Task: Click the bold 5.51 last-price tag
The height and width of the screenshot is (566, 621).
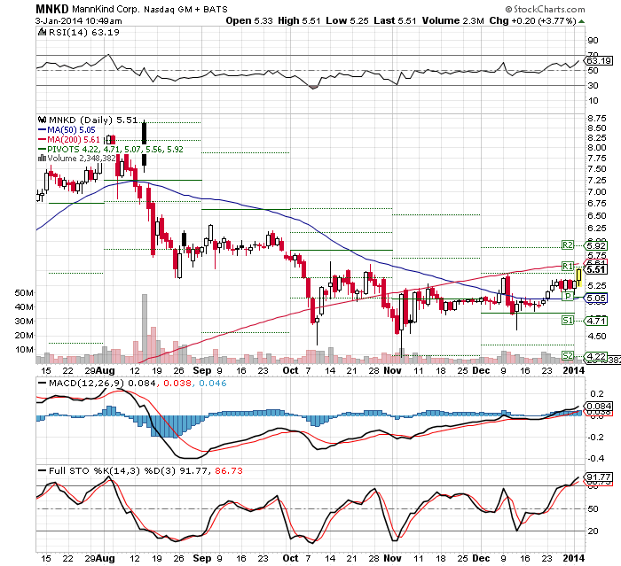Action: (596, 270)
